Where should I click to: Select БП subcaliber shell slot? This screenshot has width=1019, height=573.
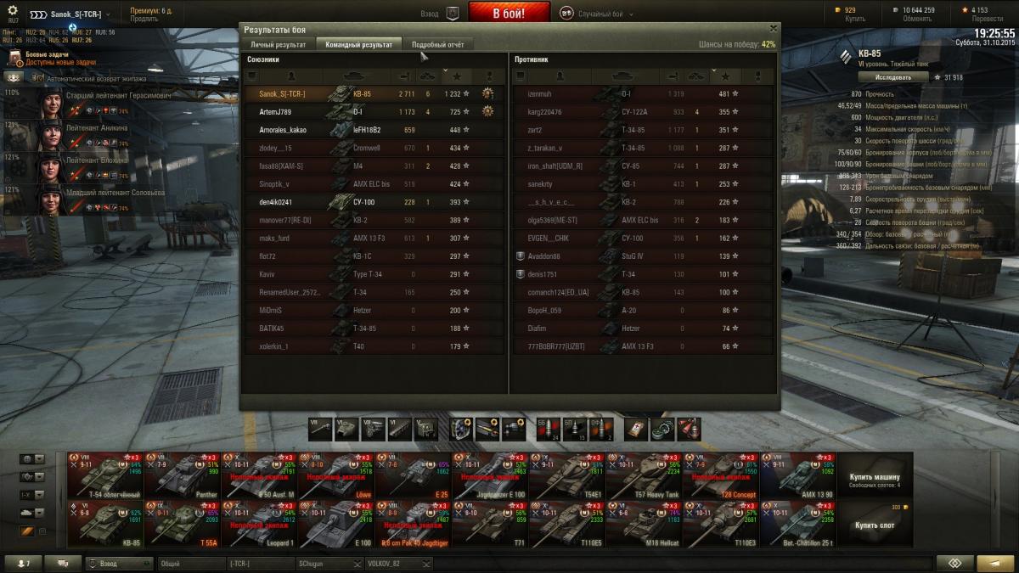click(573, 429)
